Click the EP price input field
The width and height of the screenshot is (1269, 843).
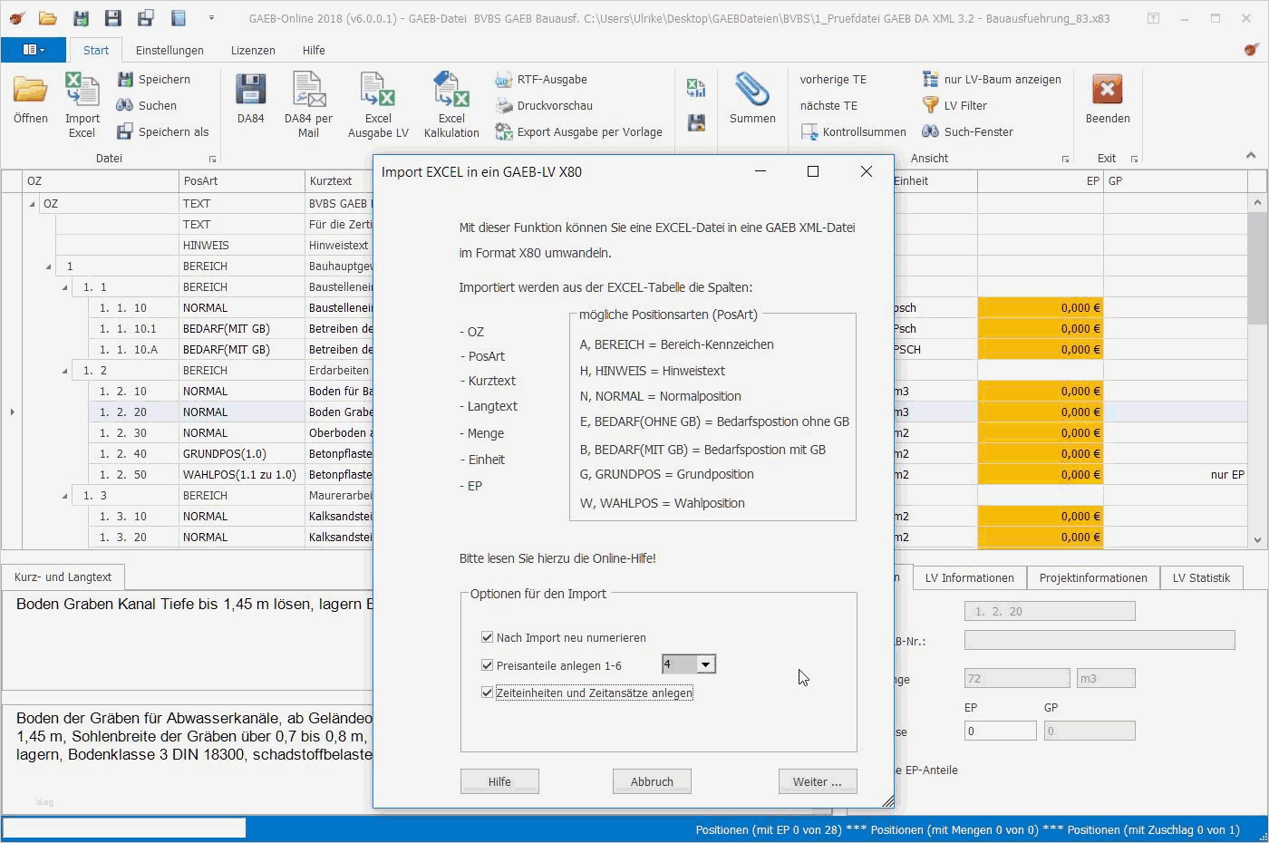[x=1001, y=731]
